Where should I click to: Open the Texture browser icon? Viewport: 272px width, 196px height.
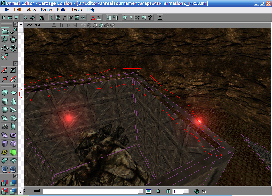click(x=77, y=18)
